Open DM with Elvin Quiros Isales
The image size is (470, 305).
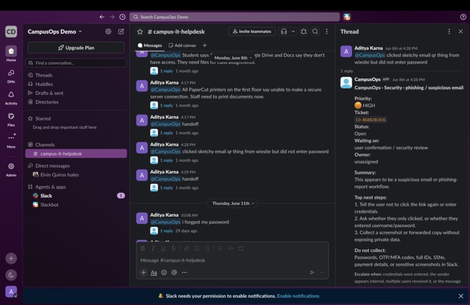click(x=76, y=175)
